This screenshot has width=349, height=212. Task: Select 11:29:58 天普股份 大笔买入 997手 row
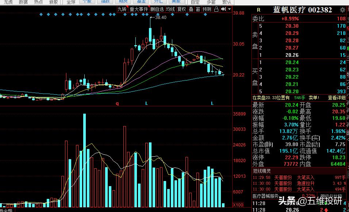[x=299, y=178]
